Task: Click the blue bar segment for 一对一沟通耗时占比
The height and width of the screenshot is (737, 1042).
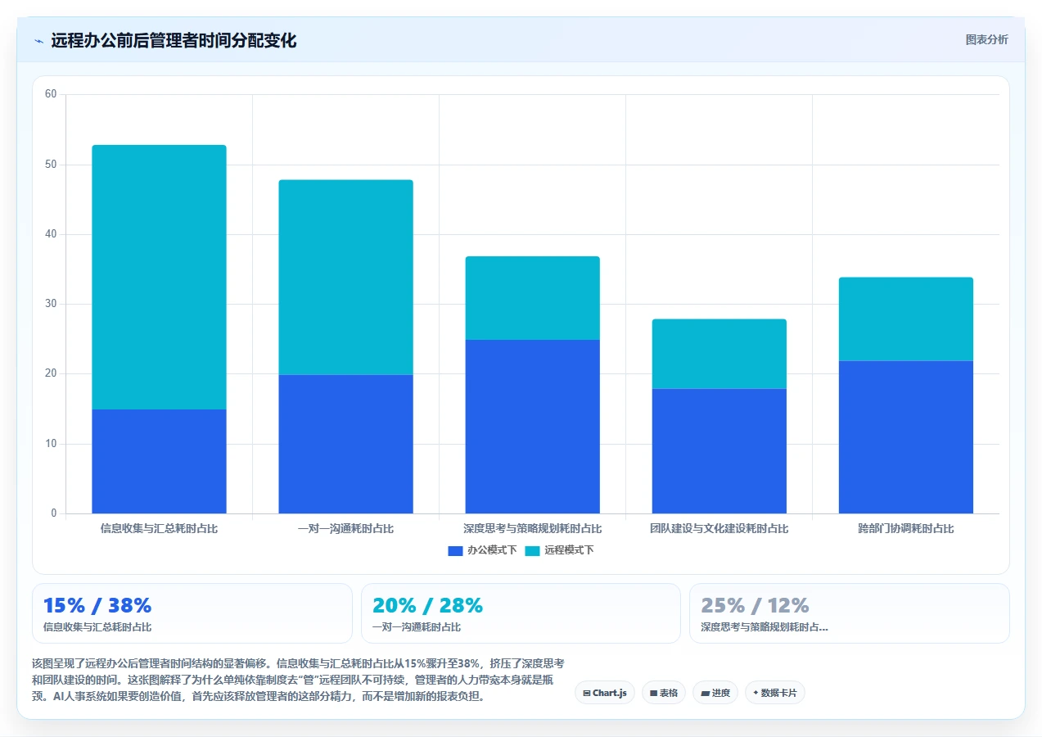Action: pyautogui.click(x=345, y=444)
